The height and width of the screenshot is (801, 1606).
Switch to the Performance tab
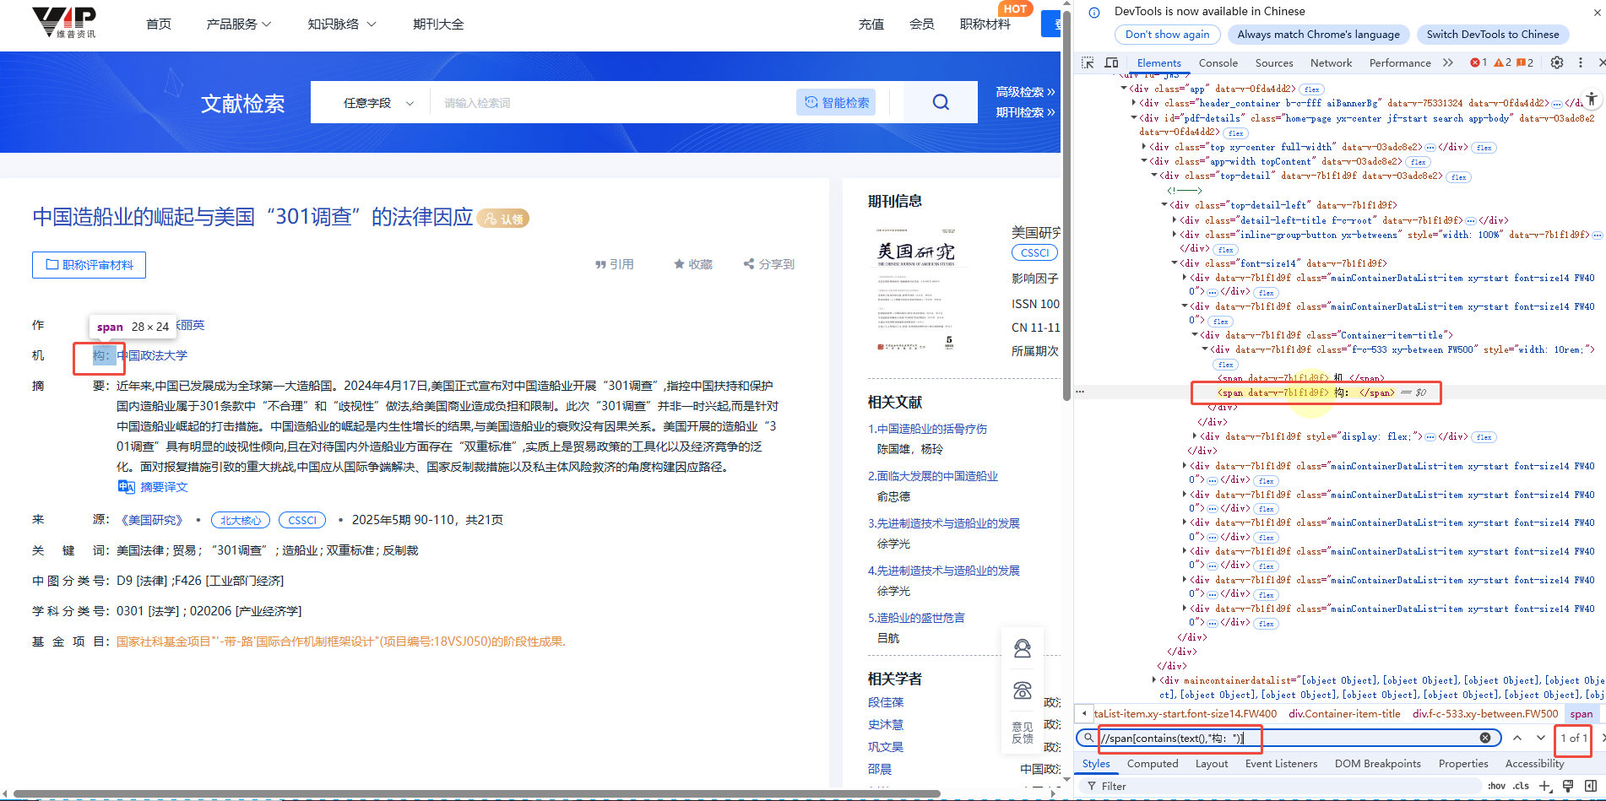point(1400,62)
